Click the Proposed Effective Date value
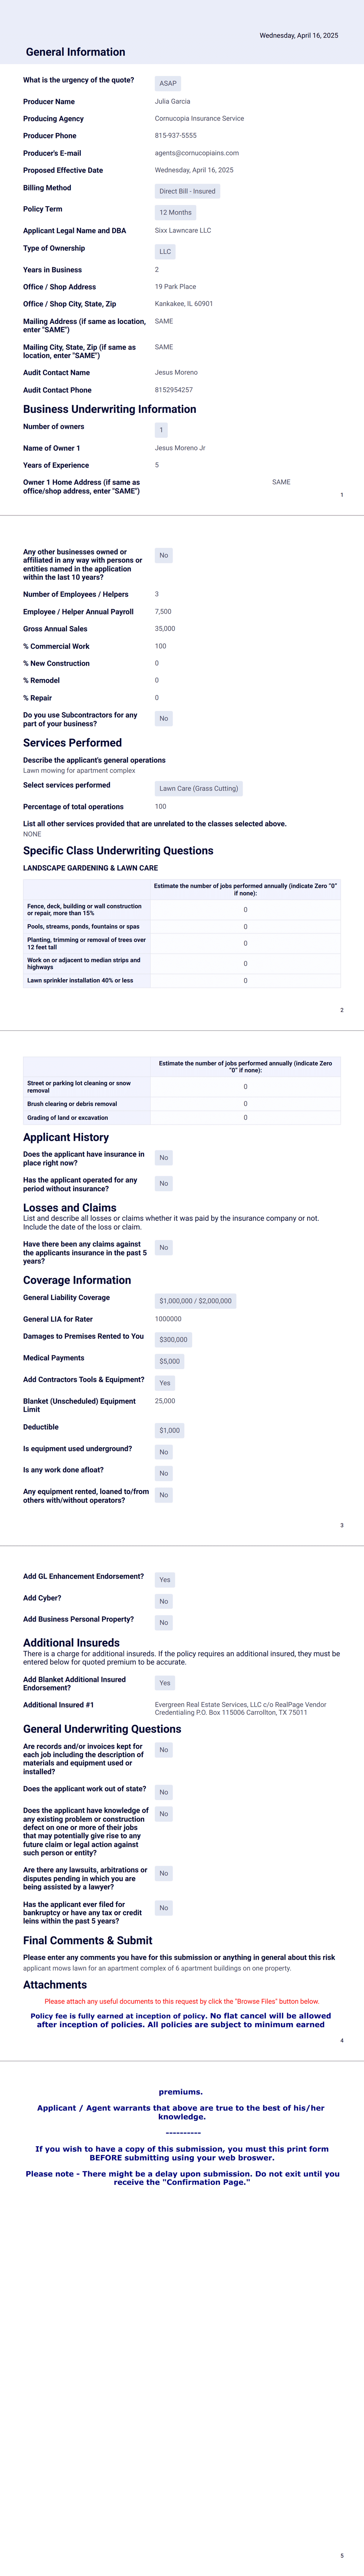The image size is (364, 2576). (194, 170)
